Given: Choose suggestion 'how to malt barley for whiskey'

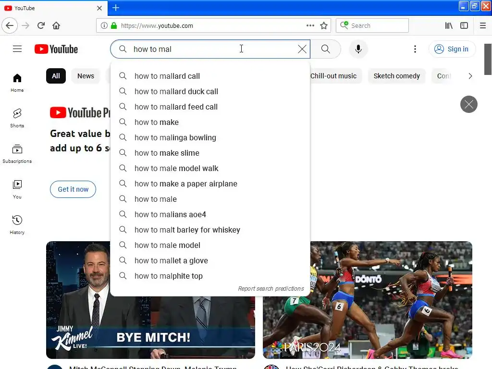Looking at the screenshot, I should point(210,230).
